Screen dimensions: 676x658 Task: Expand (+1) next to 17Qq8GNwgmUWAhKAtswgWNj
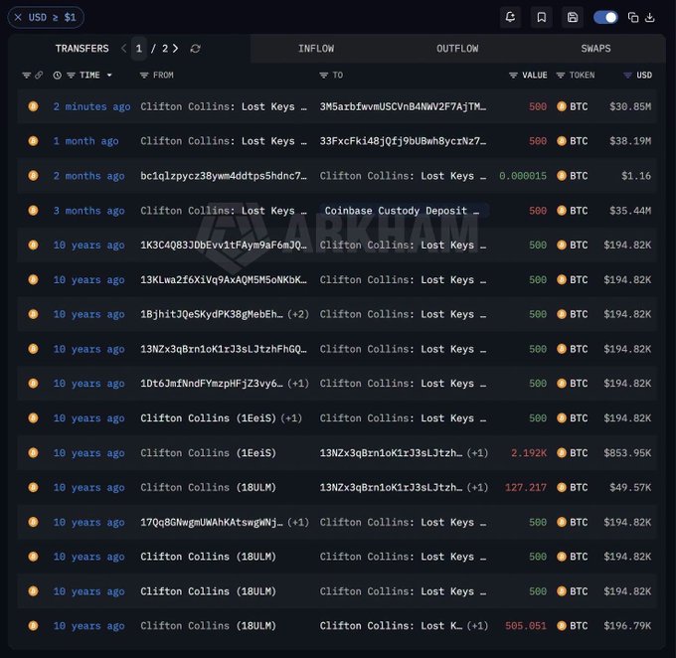pyautogui.click(x=298, y=522)
